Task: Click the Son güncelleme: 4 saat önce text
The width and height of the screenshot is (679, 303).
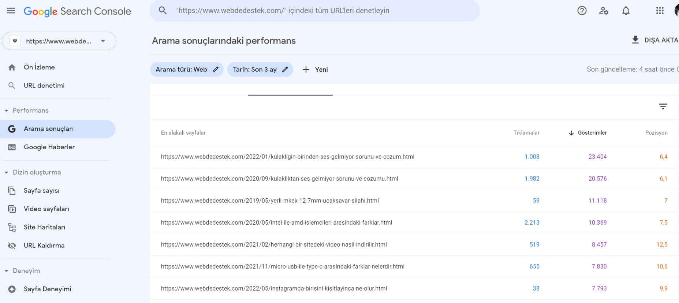Action: (x=630, y=69)
